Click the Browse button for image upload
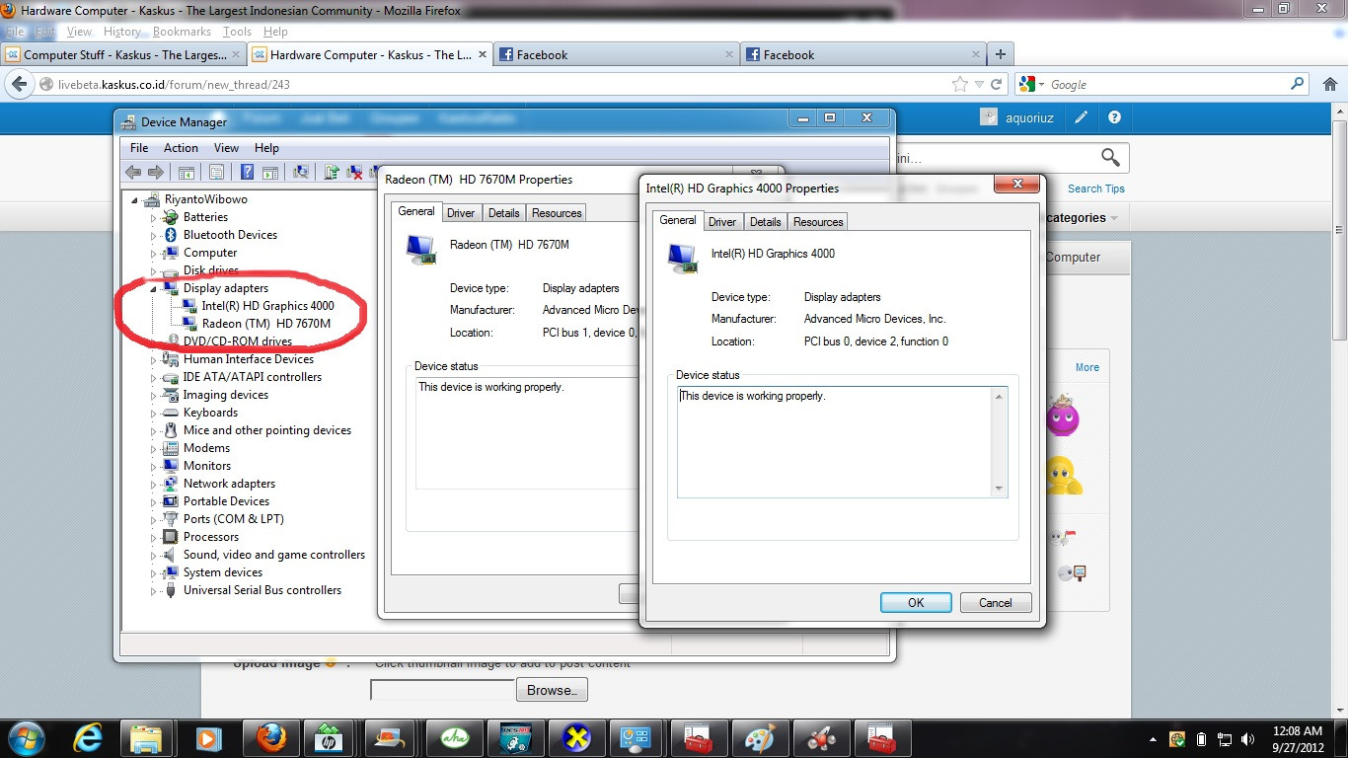 553,690
